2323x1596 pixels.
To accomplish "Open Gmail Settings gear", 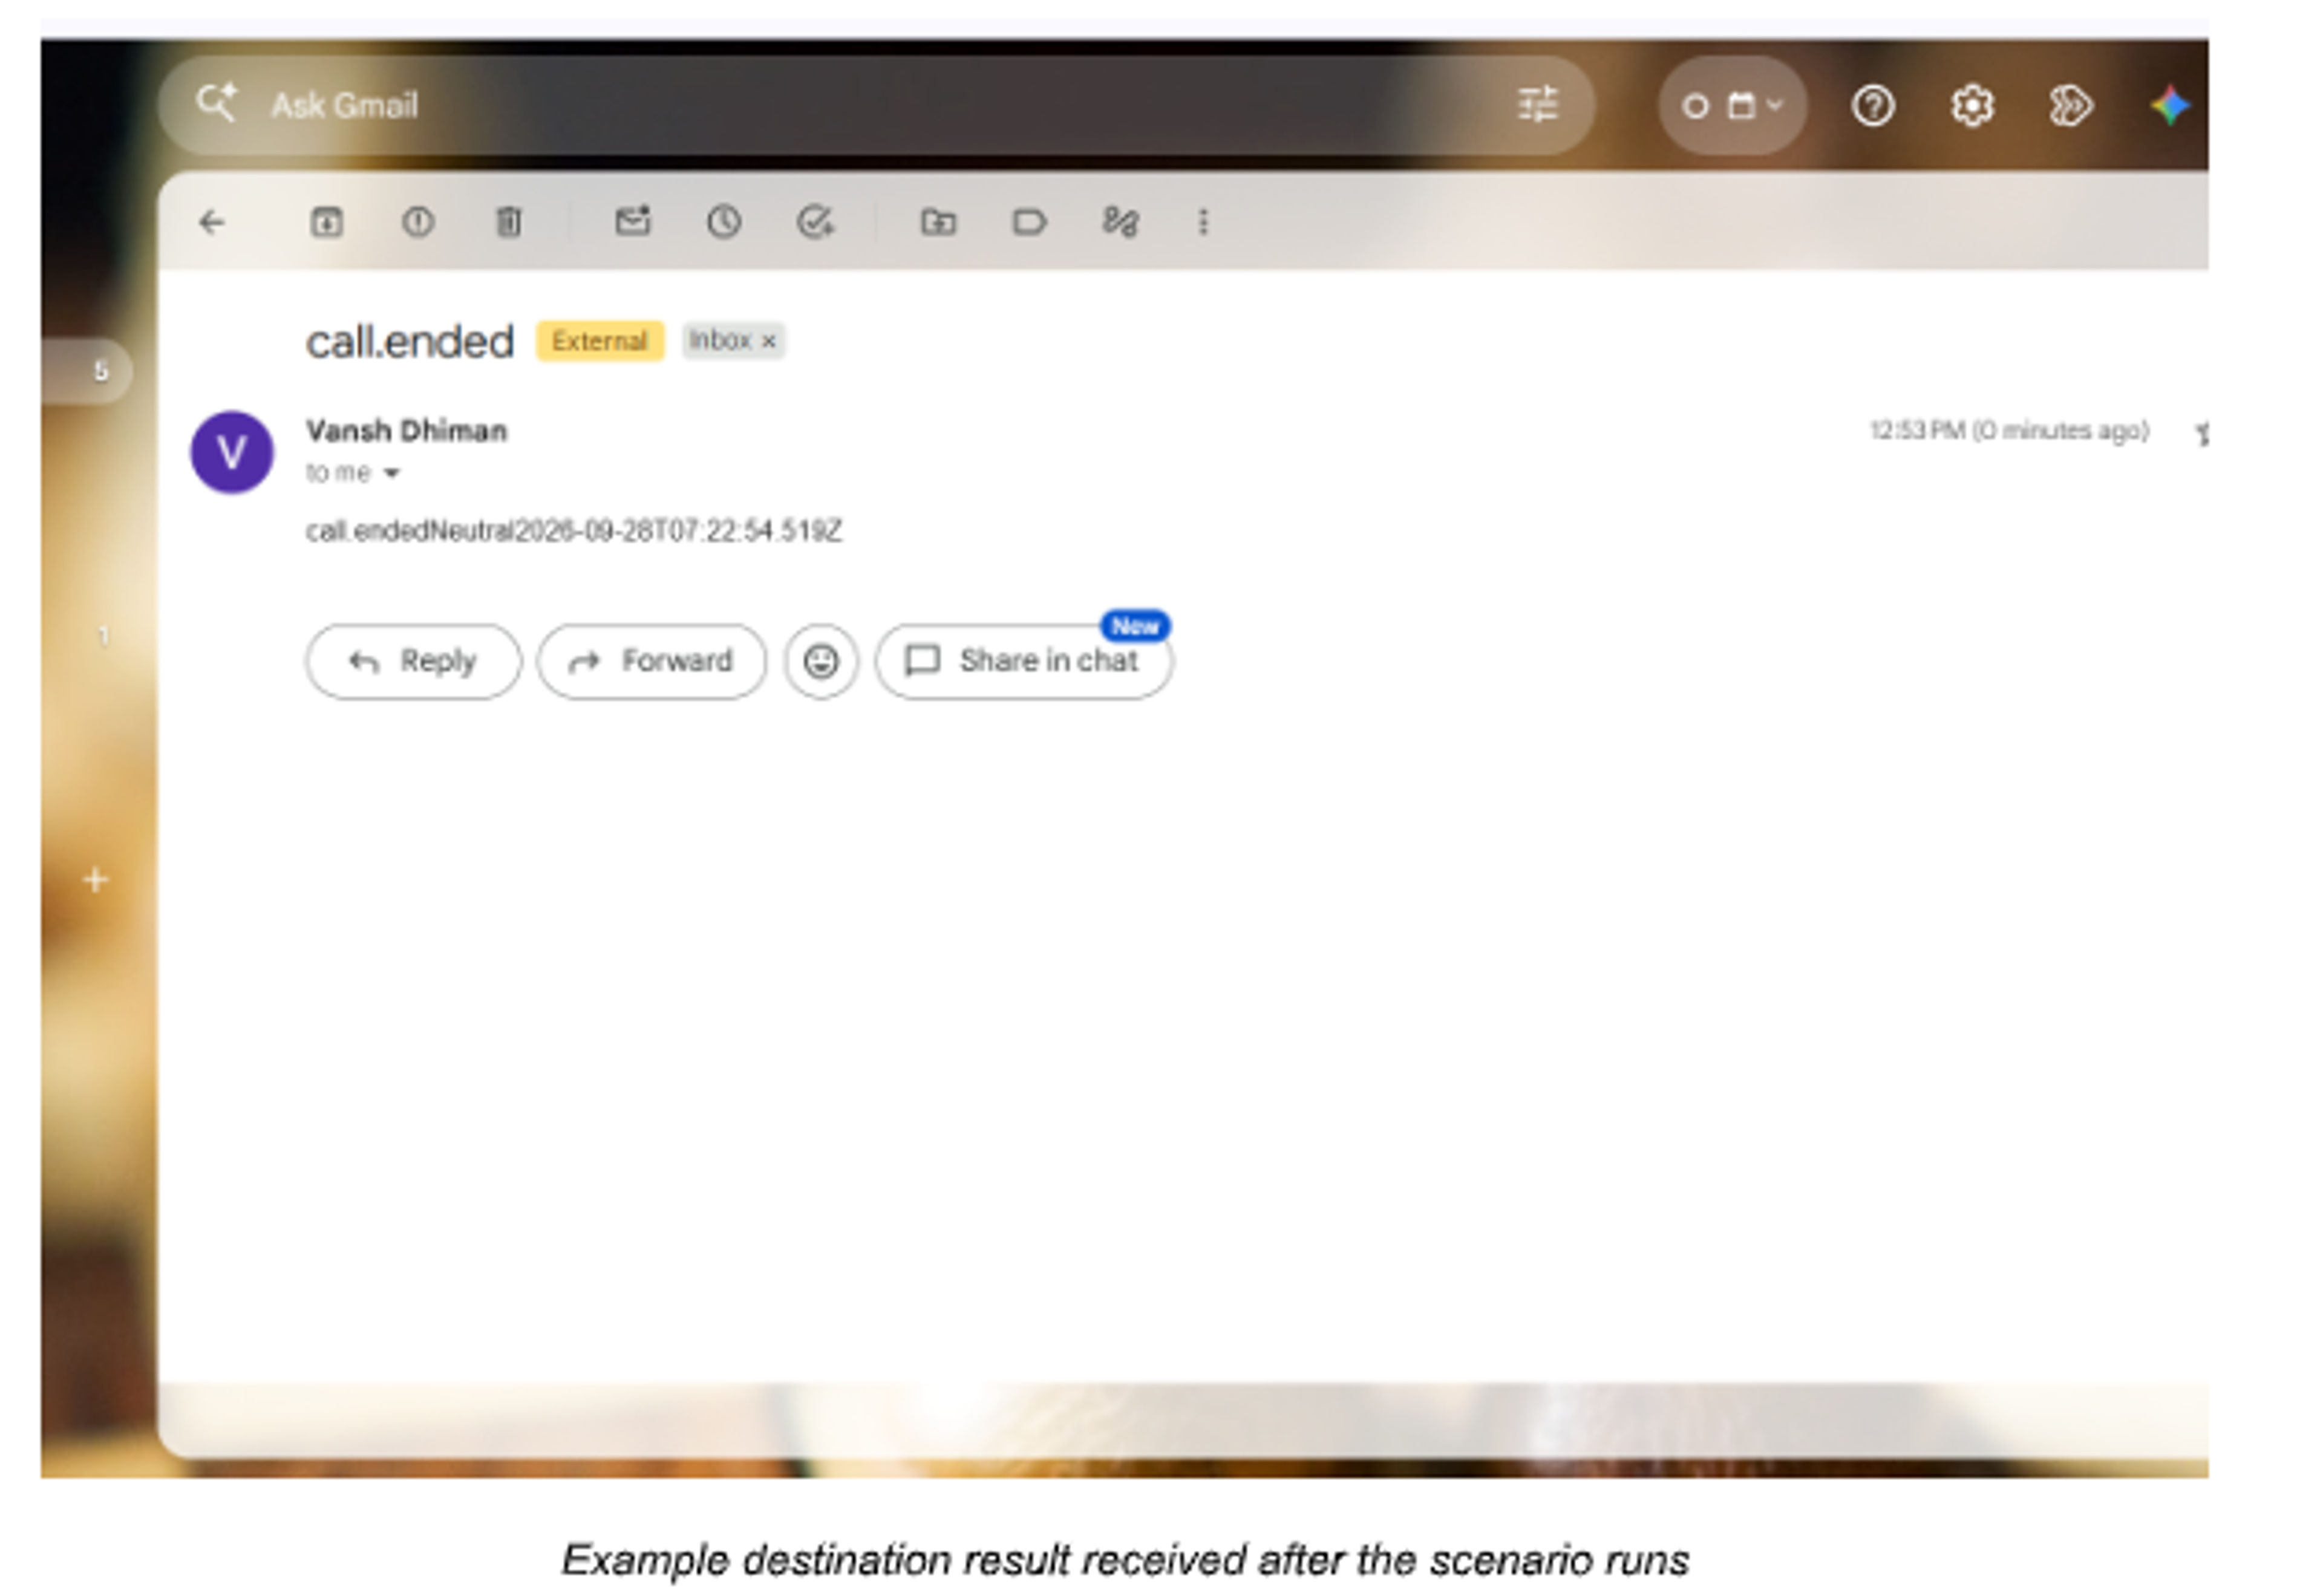I will tap(1972, 106).
